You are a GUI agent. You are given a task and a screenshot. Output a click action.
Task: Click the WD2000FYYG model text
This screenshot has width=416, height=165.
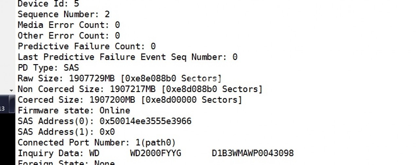[x=155, y=153]
